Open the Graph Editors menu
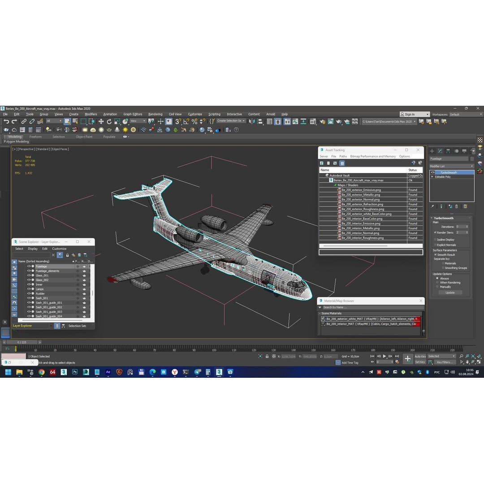 pyautogui.click(x=133, y=114)
